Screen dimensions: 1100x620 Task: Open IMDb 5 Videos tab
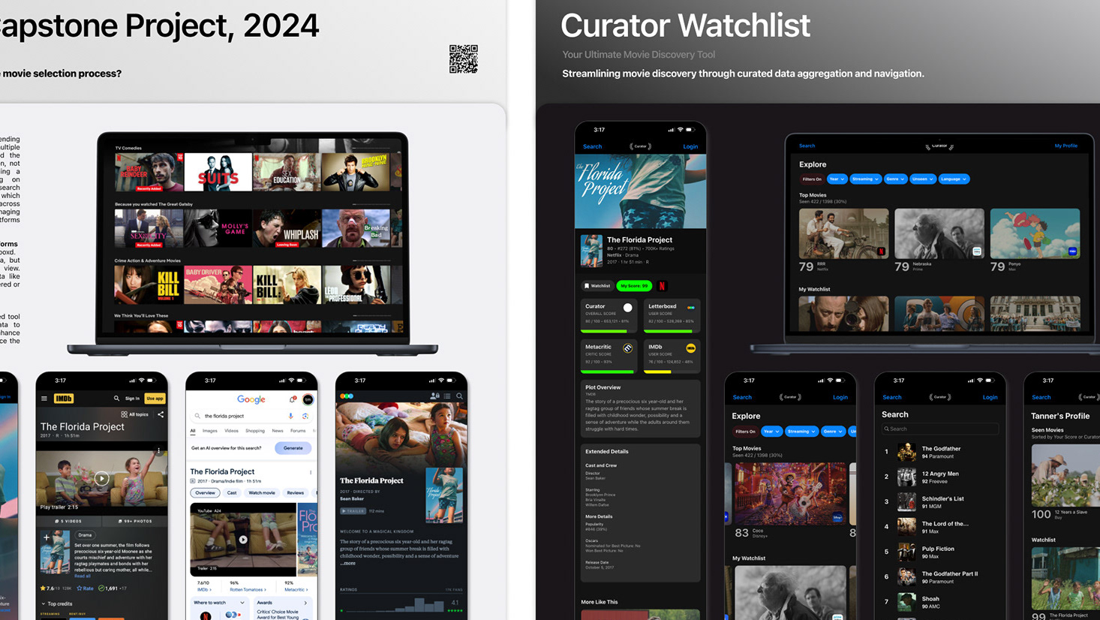[x=69, y=521]
